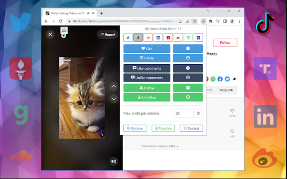287x179 pixels.
Task: Open the Extensions puzzle menu
Action: coord(211,21)
